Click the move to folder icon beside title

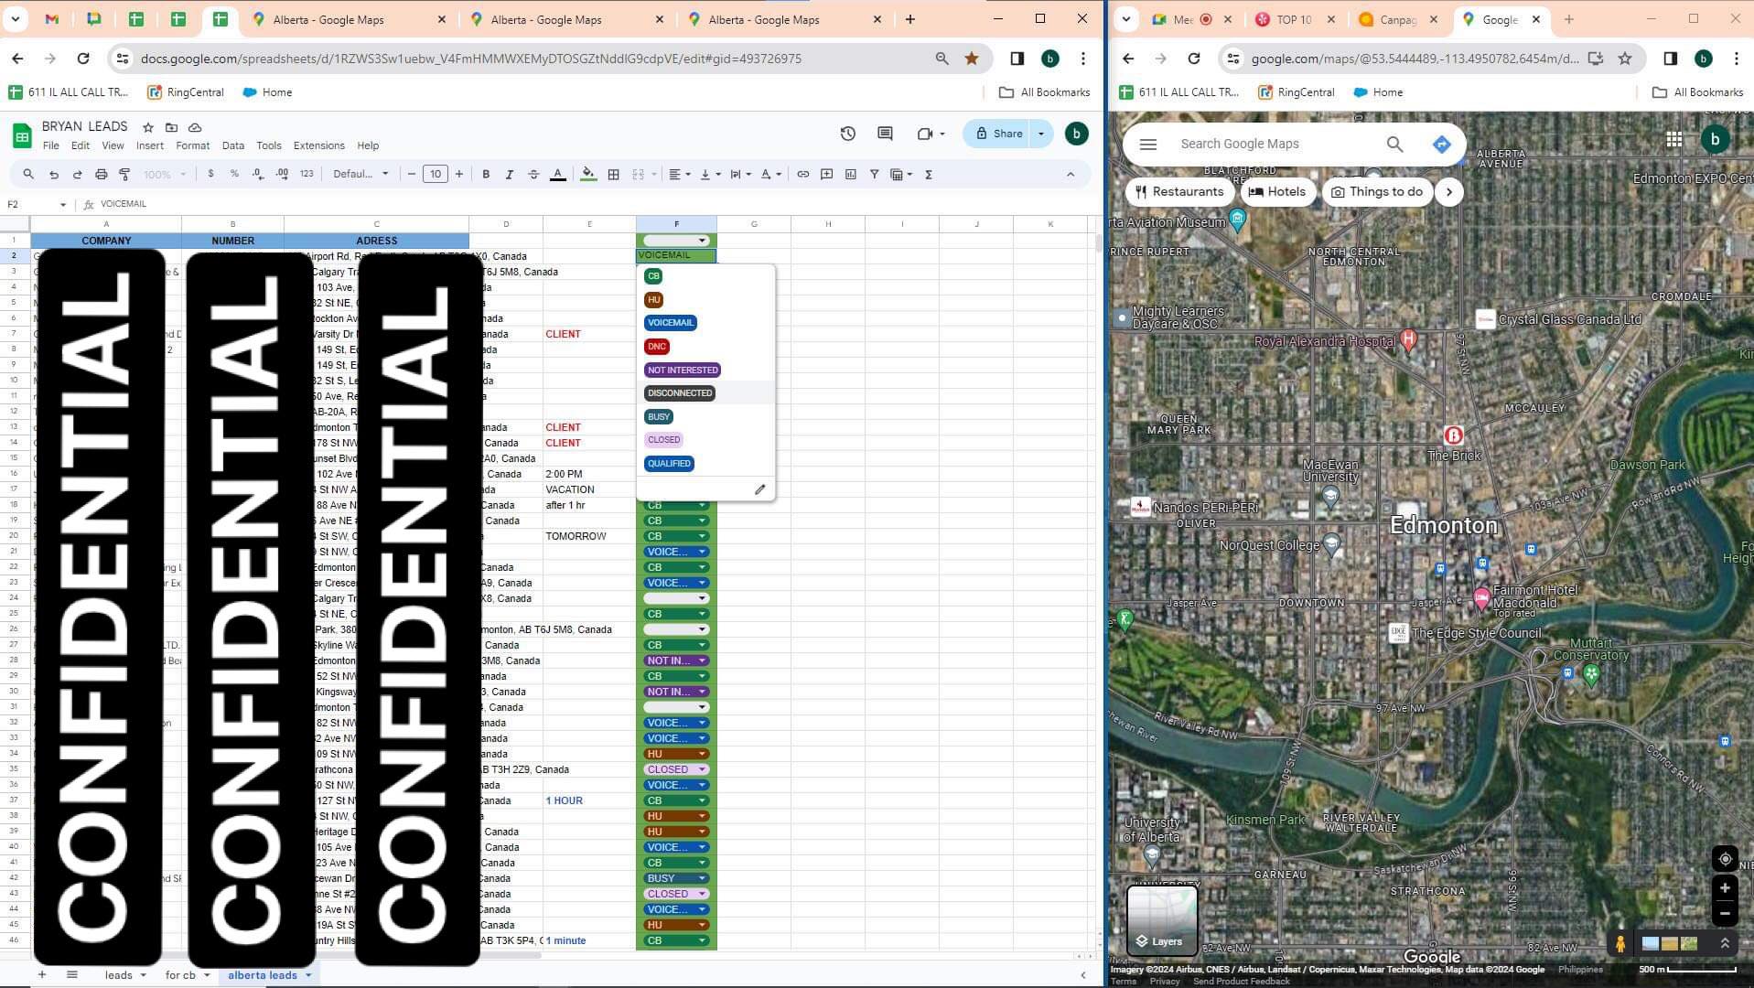(x=171, y=127)
